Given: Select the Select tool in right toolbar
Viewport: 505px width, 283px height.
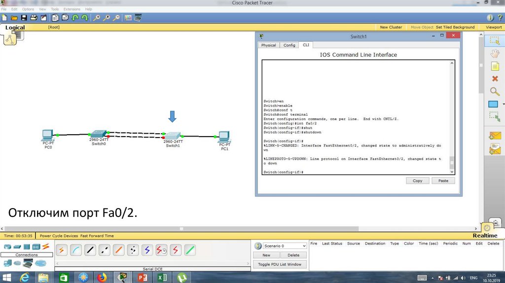Looking at the screenshot, I should 494,40.
